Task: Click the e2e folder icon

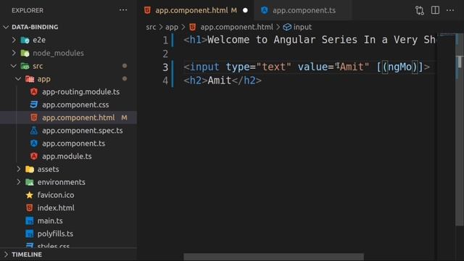Action: click(25, 40)
